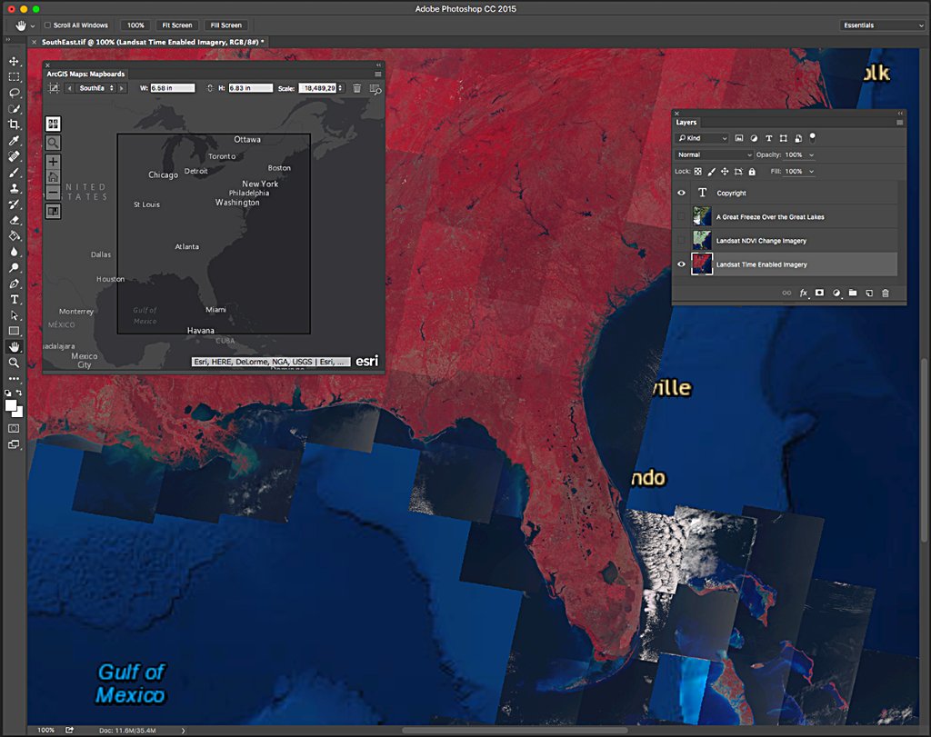The width and height of the screenshot is (931, 737).
Task: Add a layer style with fx icon
Action: click(x=804, y=294)
